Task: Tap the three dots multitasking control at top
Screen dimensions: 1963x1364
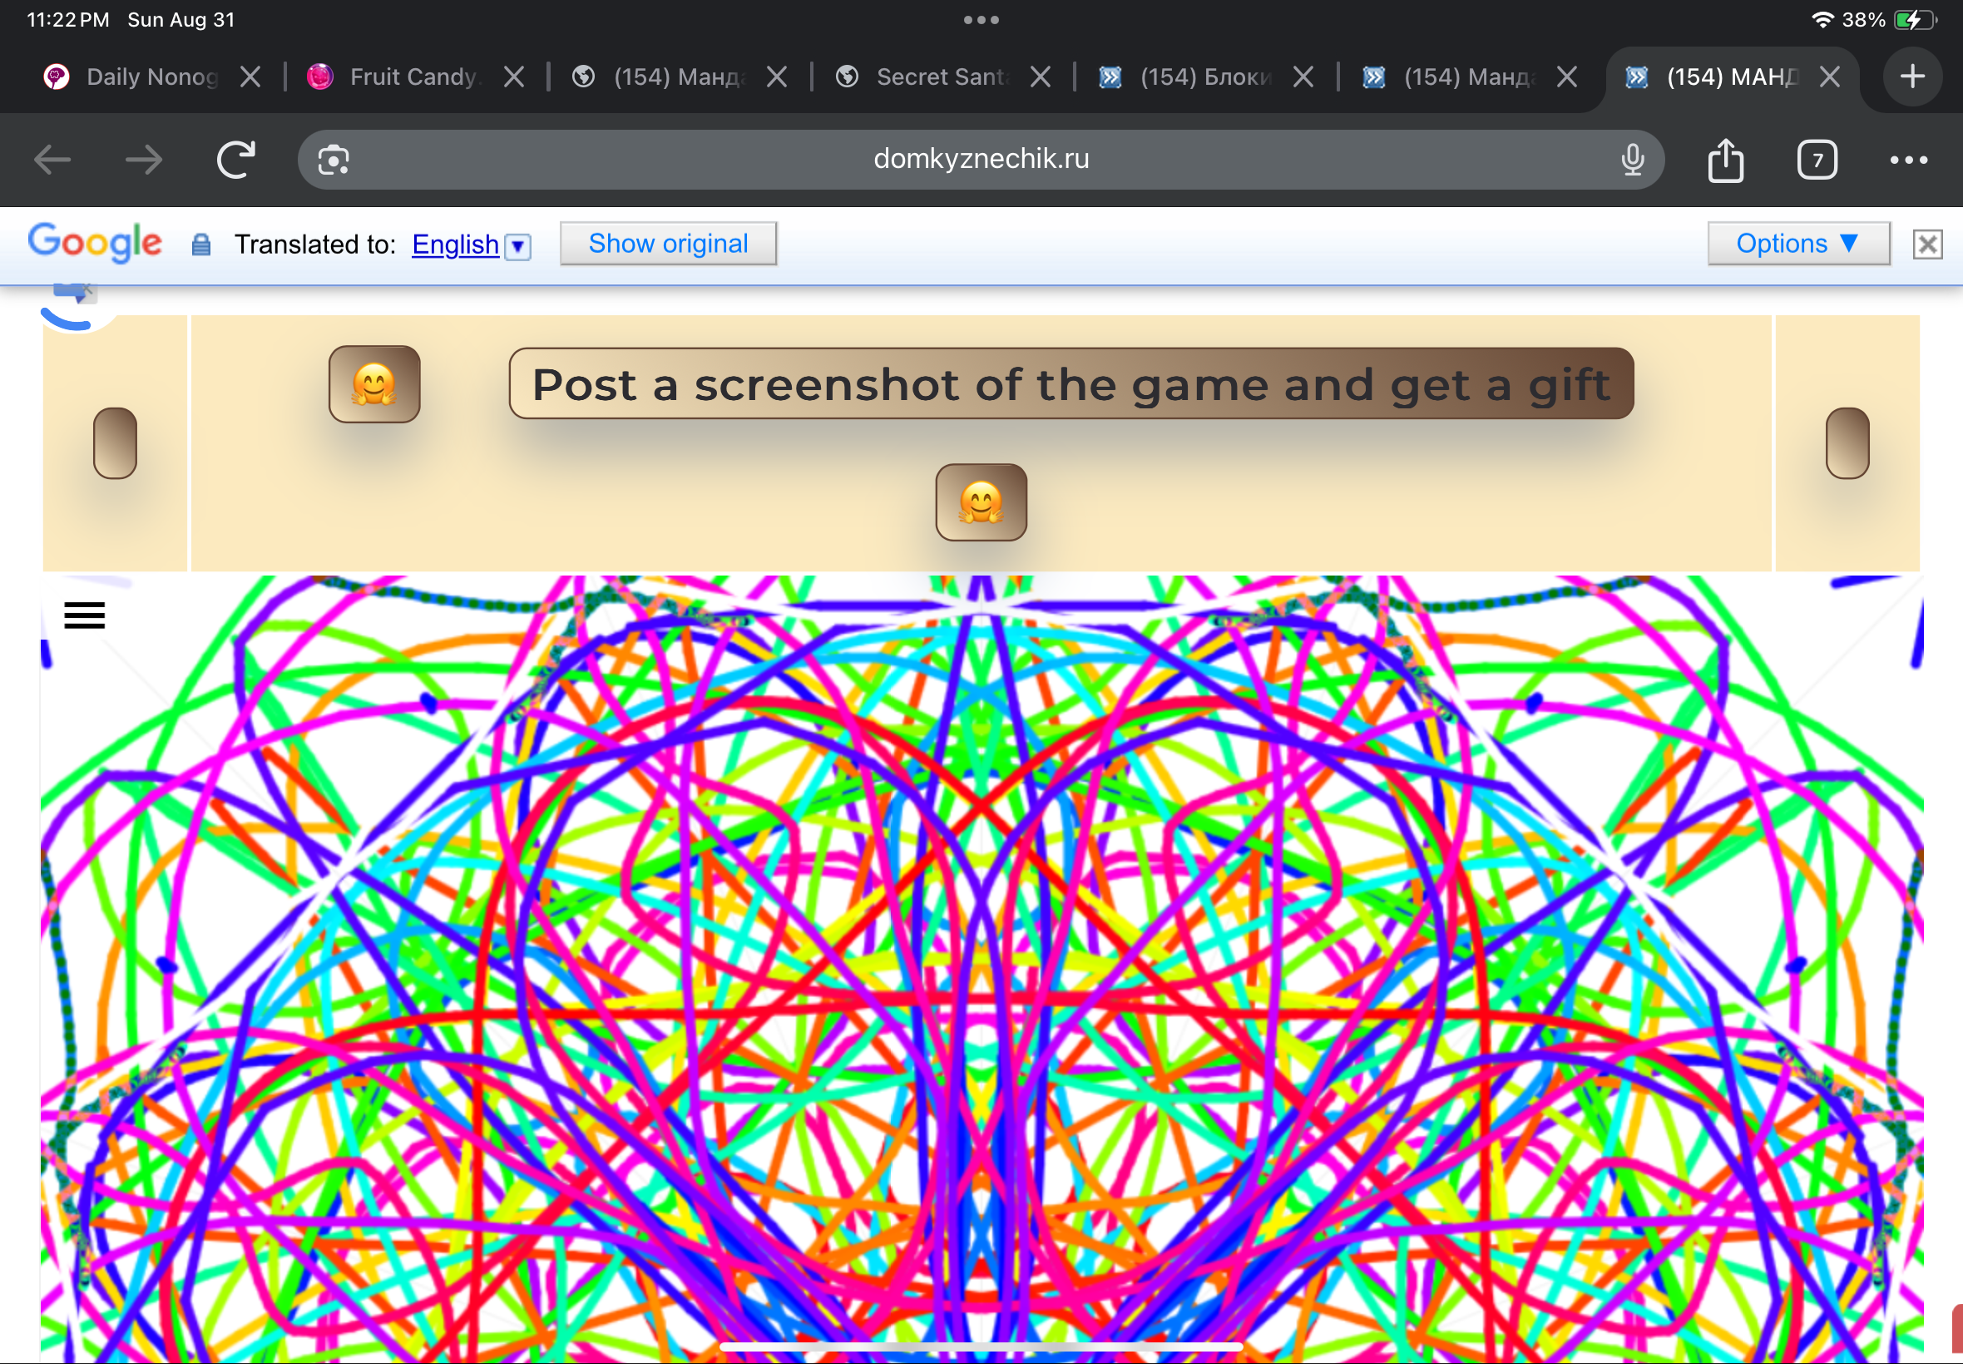Action: pos(981,20)
